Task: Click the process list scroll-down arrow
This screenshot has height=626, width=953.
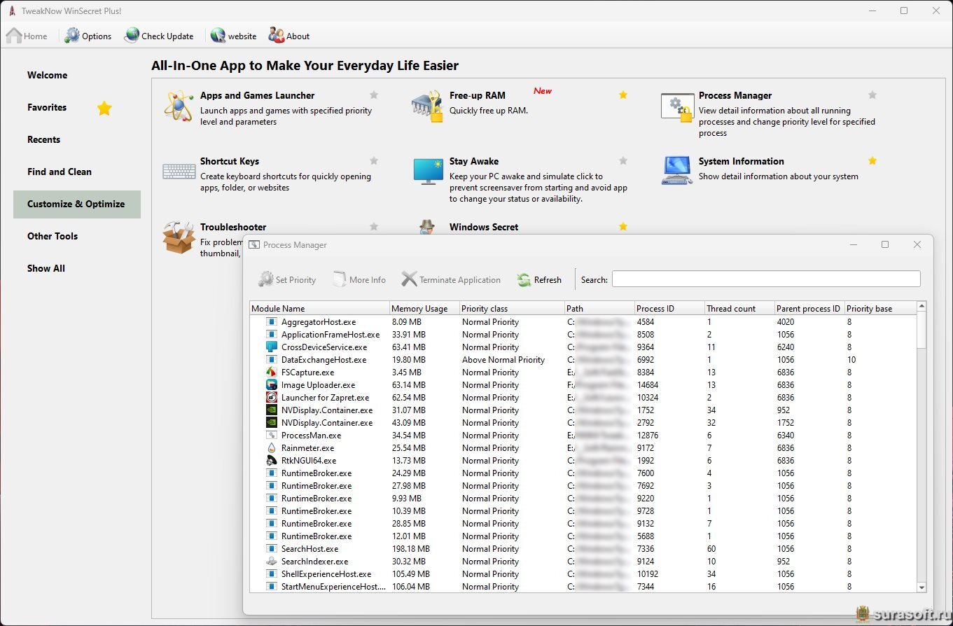Action: tap(921, 587)
